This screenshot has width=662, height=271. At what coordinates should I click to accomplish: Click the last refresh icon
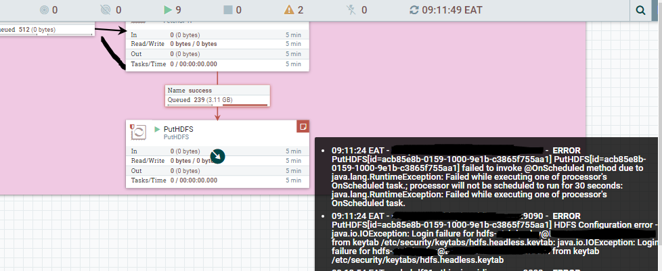[414, 10]
